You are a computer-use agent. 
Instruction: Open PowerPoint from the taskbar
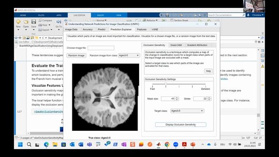193,144
